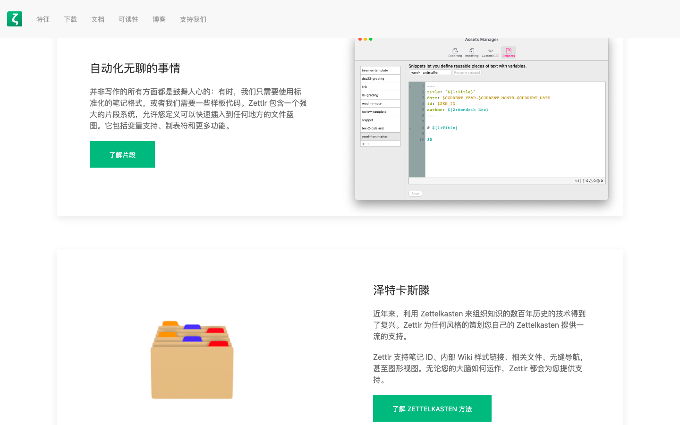Click the minus icon below the snippet list

point(368,144)
